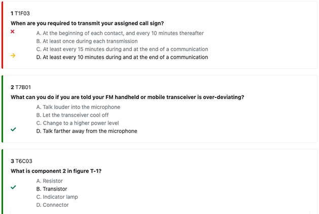This screenshot has height=214, width=319.
Task: Click question ID T6C03 label
Action: (23, 161)
